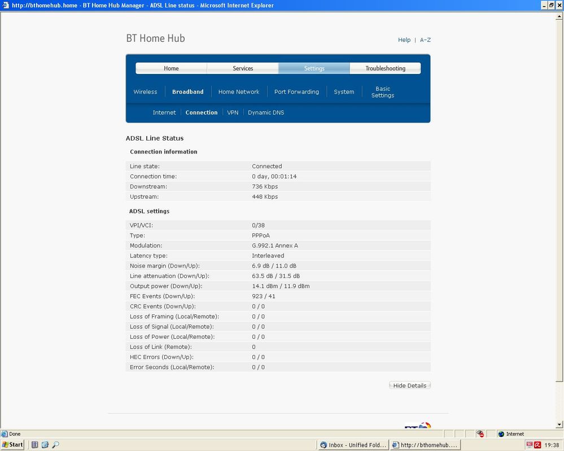
Task: Switch to Inbox - Unified Folders window
Action: point(353,445)
